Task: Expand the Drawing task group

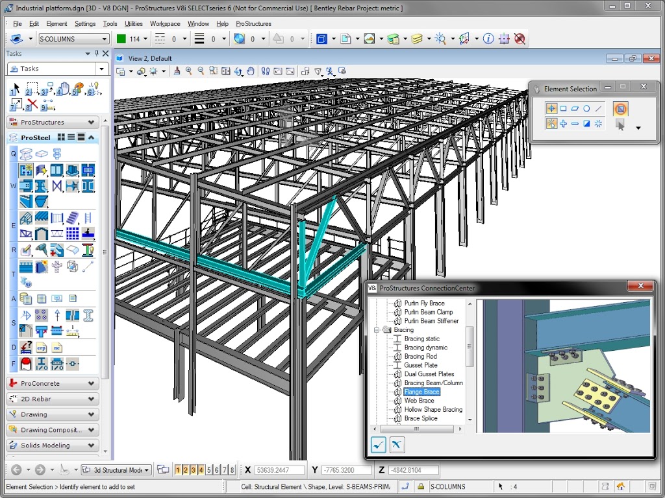Action: tap(53, 414)
